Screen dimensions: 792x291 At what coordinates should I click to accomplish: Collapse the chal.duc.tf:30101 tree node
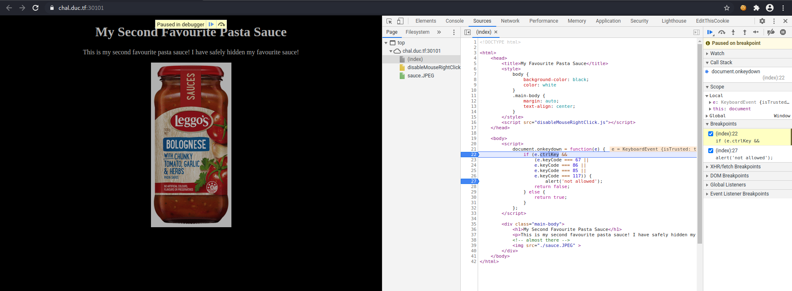point(391,51)
